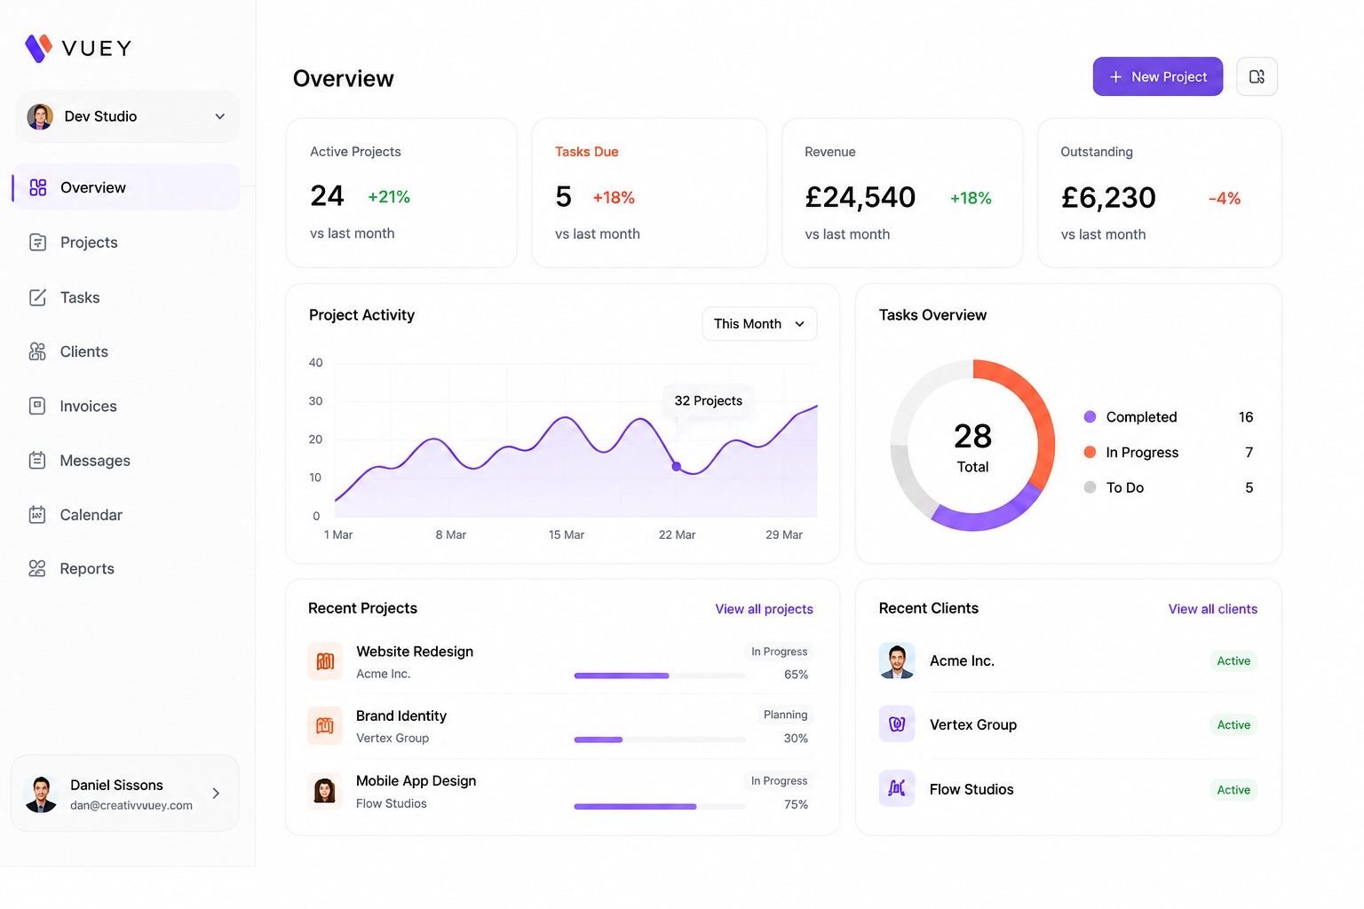Create a project with New Project button
Viewport: 1364px width, 909px height.
point(1158,76)
